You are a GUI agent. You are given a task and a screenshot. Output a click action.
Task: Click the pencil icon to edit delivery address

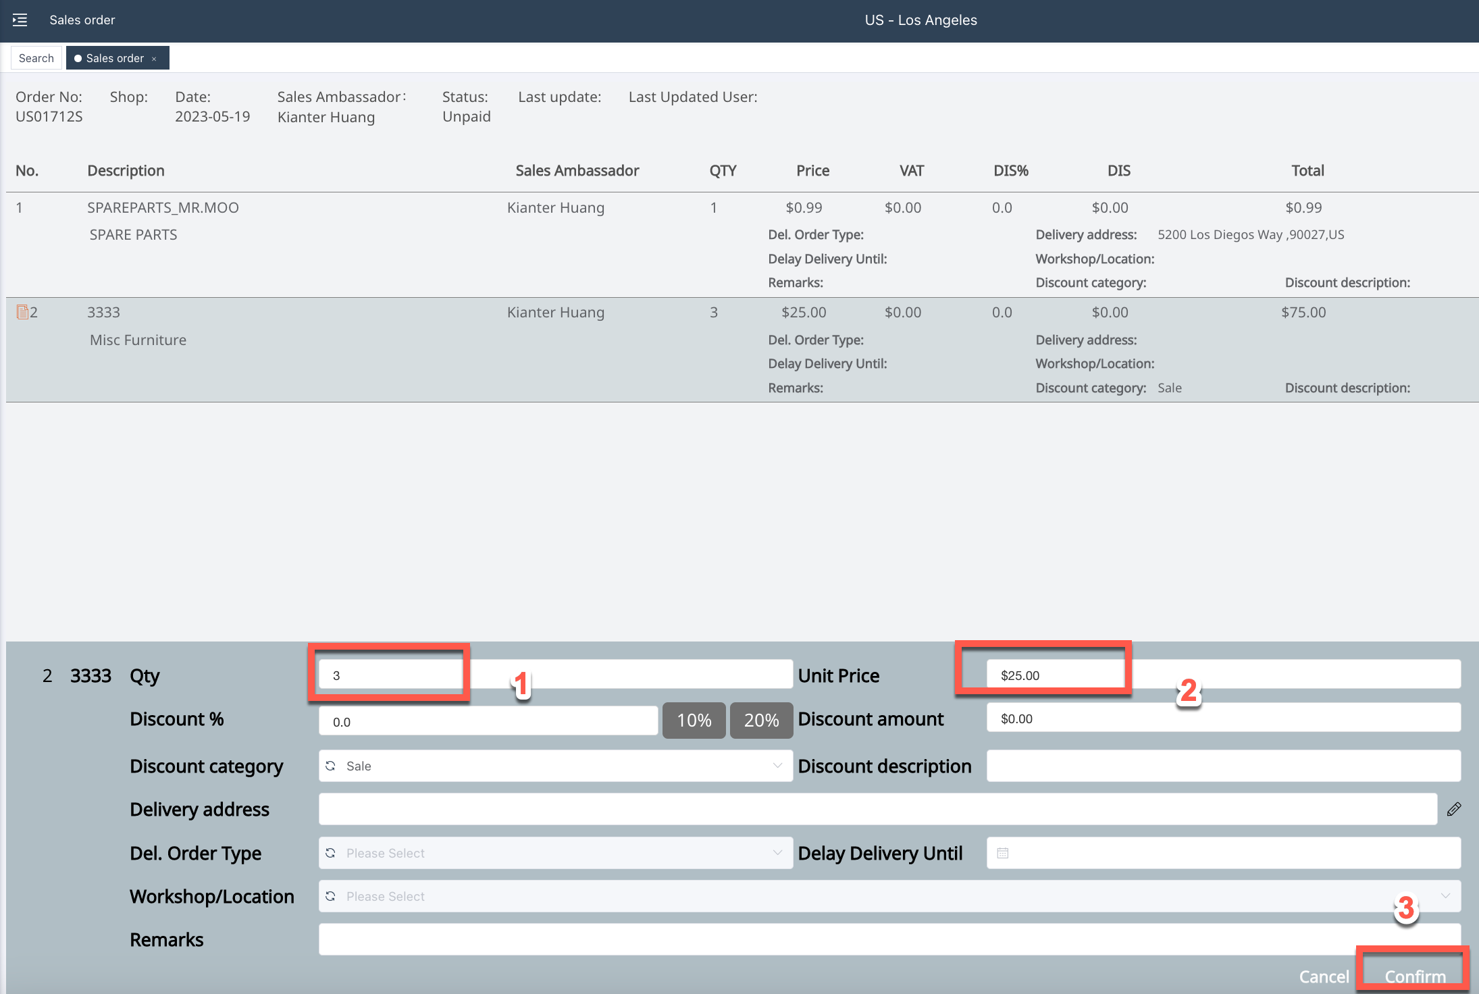(x=1454, y=809)
